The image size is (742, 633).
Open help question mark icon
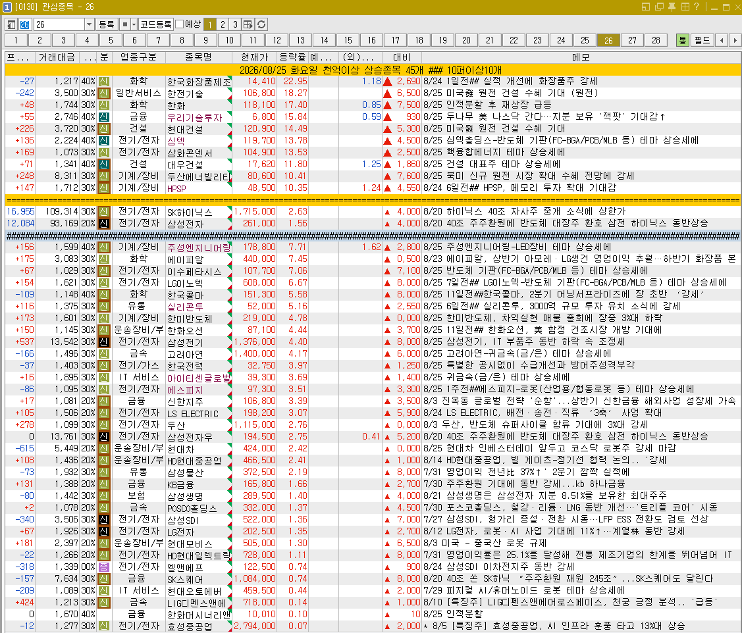[696, 7]
